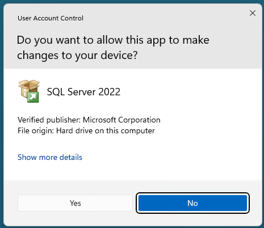Click the 'Do you want to allow' heading
264x228 pixels.
point(113,48)
